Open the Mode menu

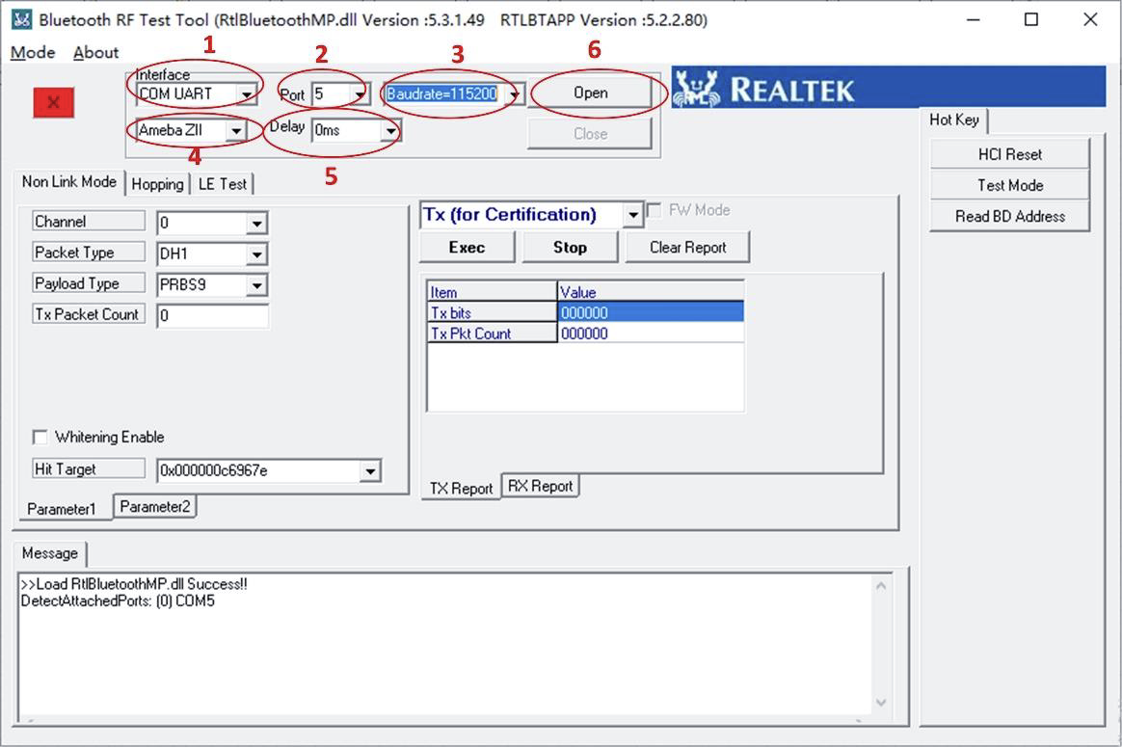coord(33,52)
